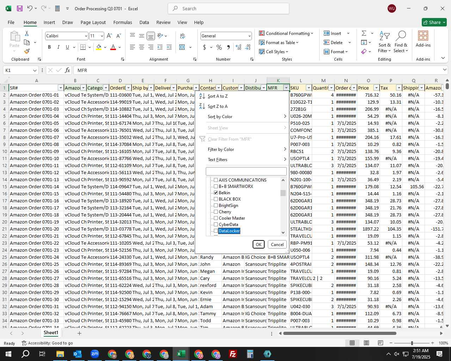451x361 pixels.
Task: Click Decrease Font Size icon
Action: click(118, 36)
